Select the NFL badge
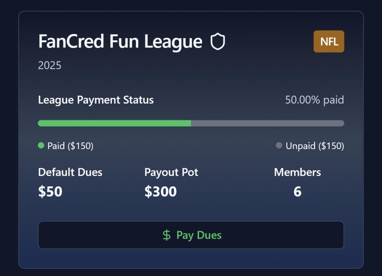This screenshot has width=382, height=276. coord(329,42)
